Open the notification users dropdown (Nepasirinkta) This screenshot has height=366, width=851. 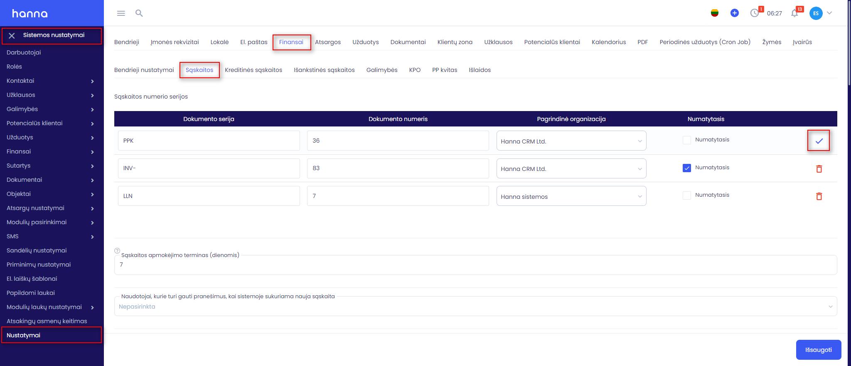[x=475, y=307]
